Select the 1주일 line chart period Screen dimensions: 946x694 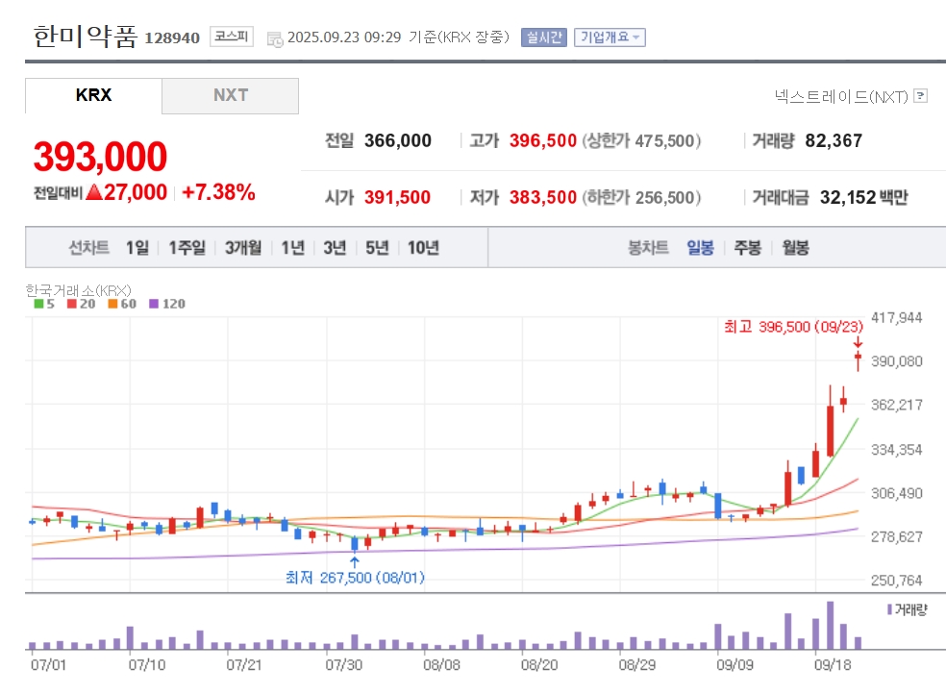pyautogui.click(x=187, y=247)
